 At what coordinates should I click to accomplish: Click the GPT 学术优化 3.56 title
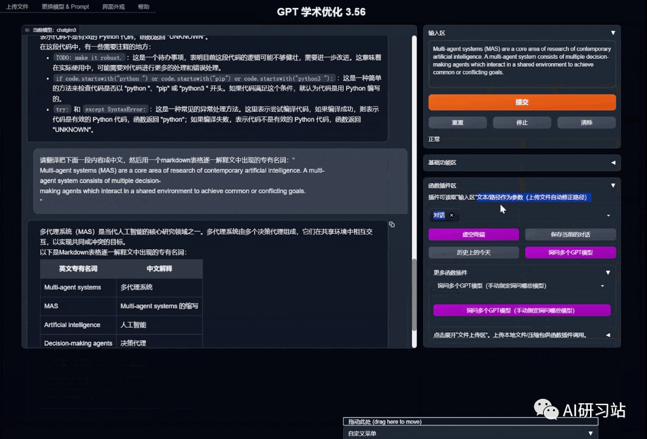tap(321, 12)
